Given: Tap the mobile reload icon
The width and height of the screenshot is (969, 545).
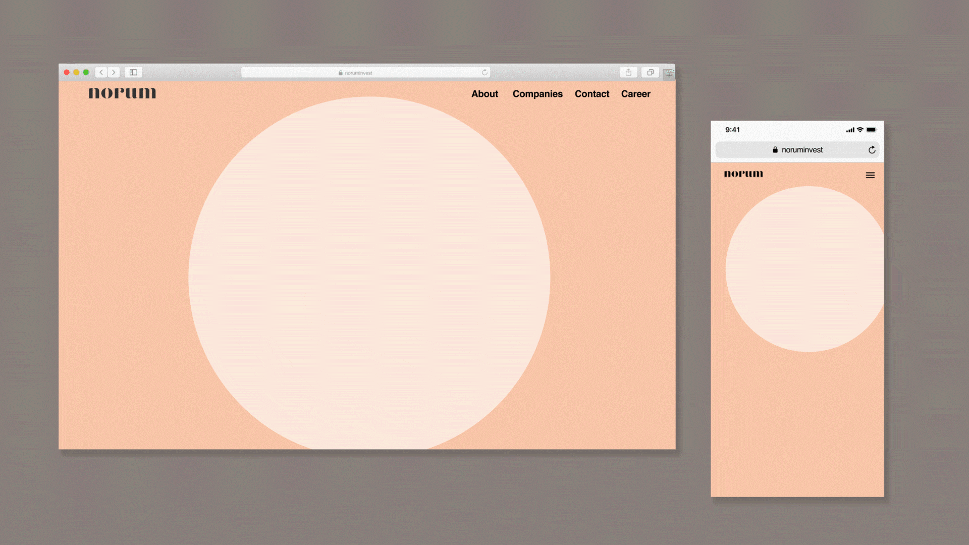Looking at the screenshot, I should pyautogui.click(x=872, y=150).
